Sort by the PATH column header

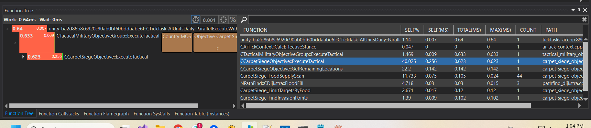[x=562, y=30]
